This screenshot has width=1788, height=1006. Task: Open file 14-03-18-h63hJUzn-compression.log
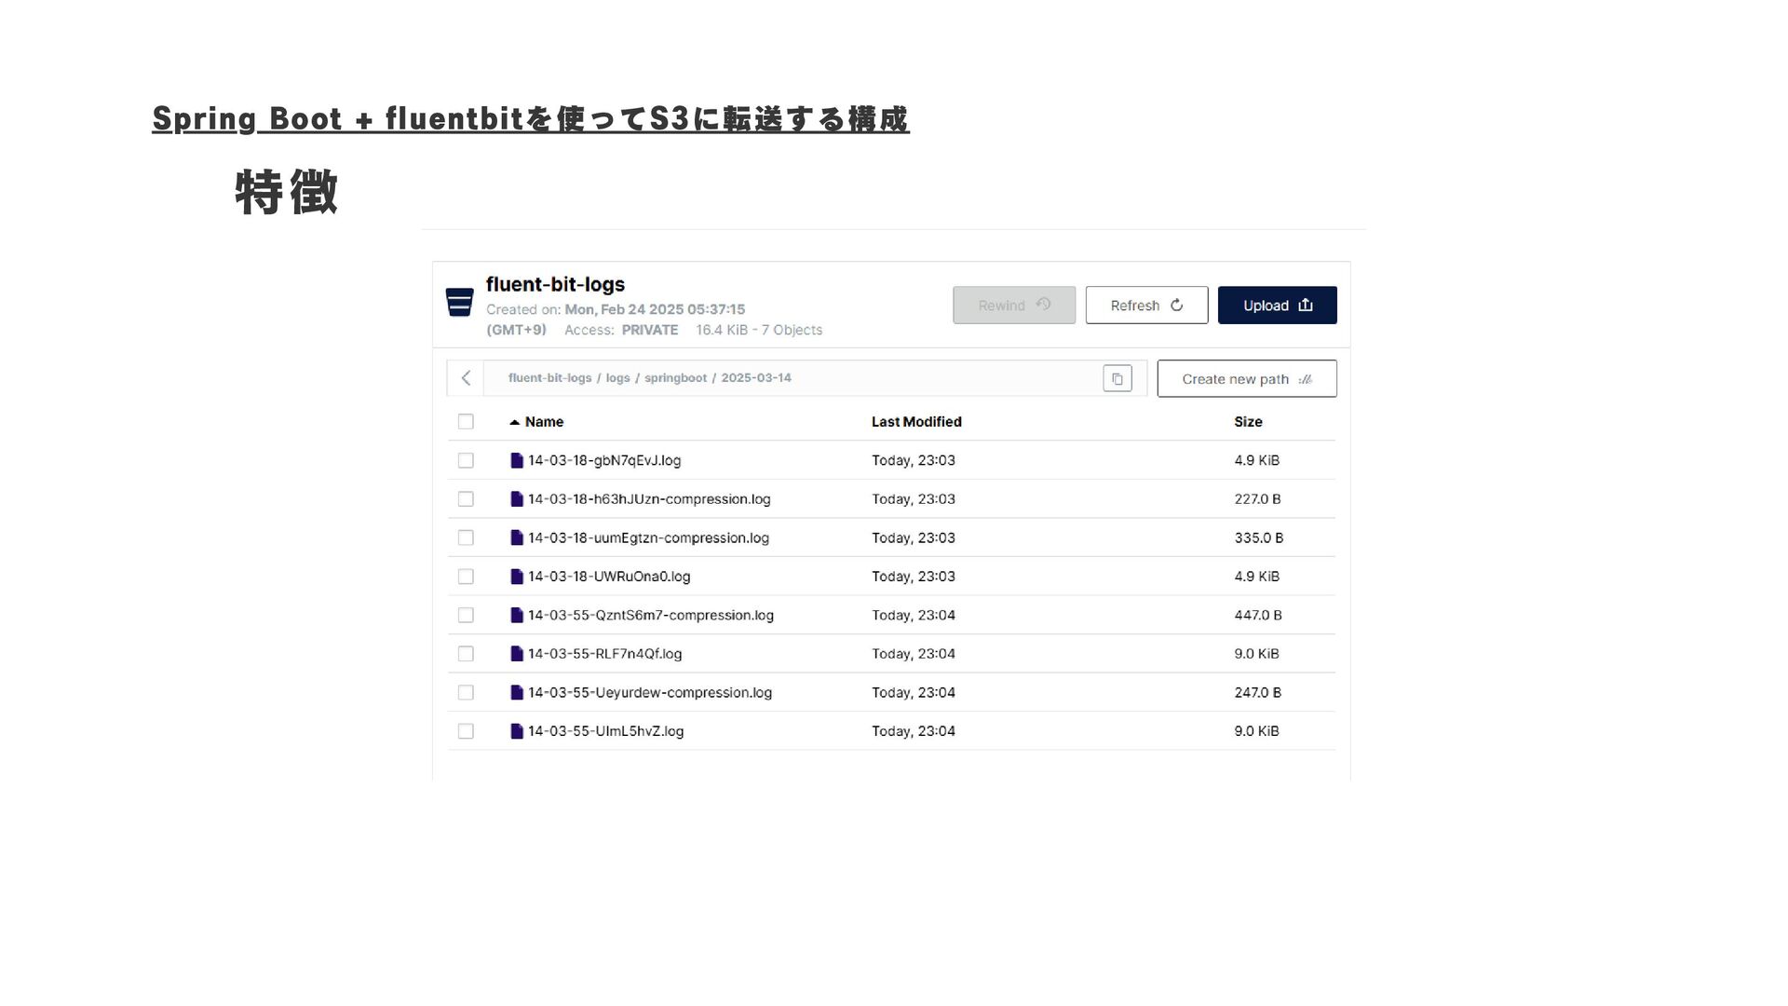pyautogui.click(x=649, y=499)
